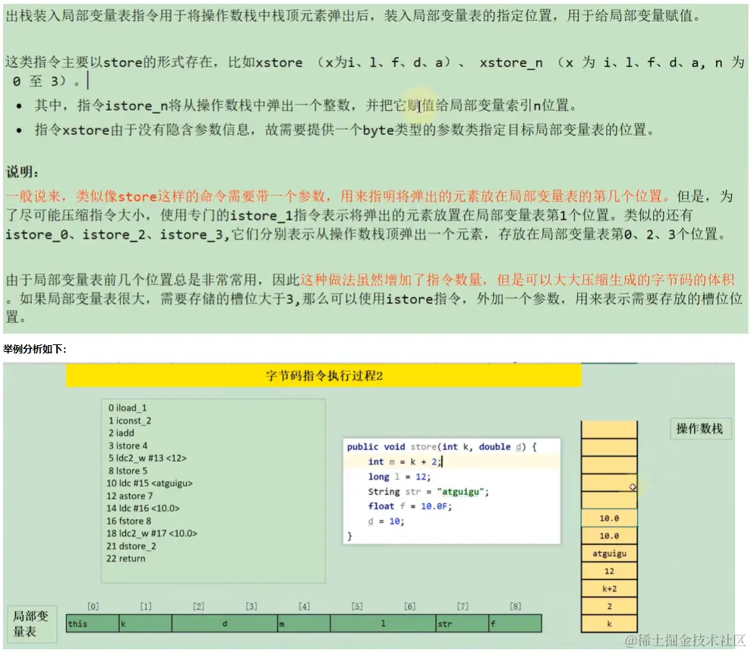Click the bullet line starting '其中，指令istore_n'
The width and height of the screenshot is (751, 653).
click(x=305, y=106)
